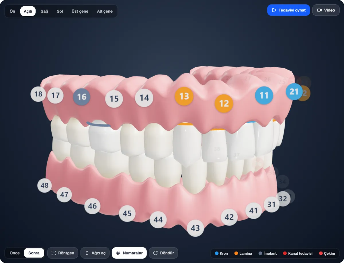
Task: Select tooth marker 15
Action: (x=114, y=99)
